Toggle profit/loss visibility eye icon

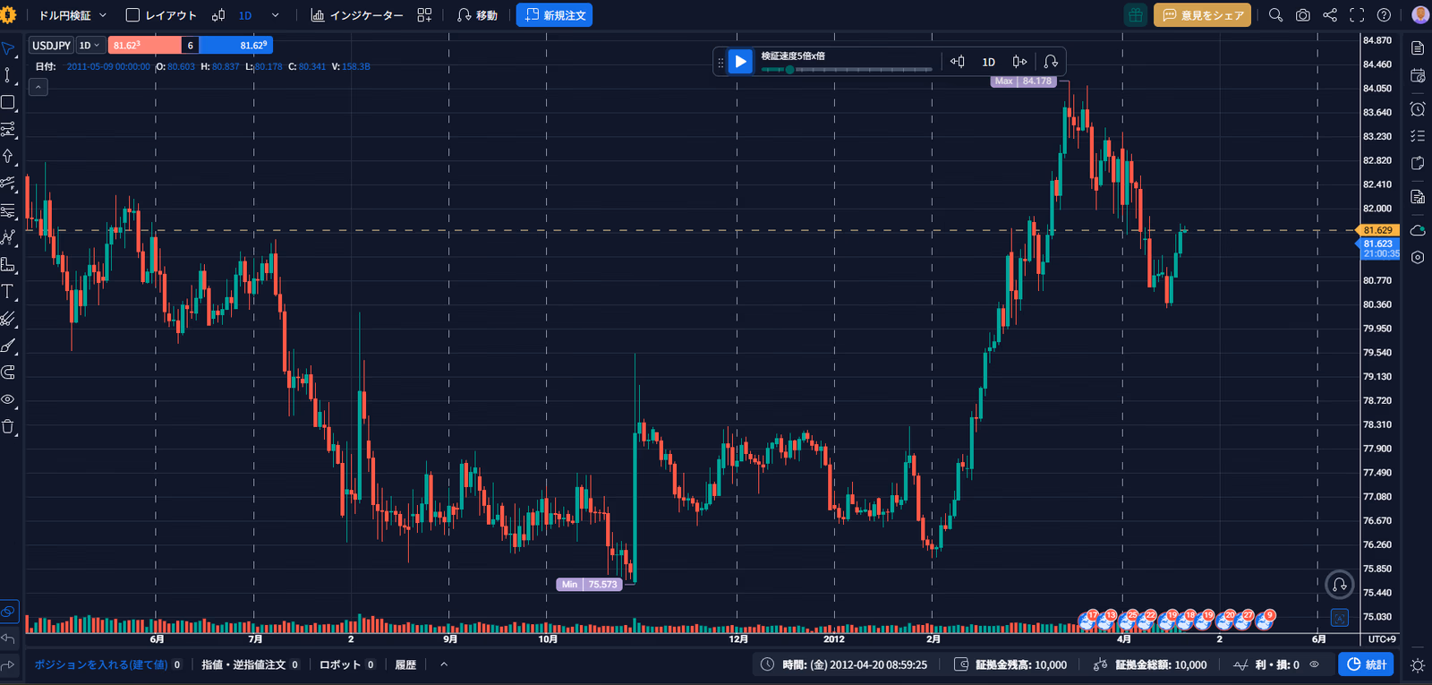[1314, 664]
